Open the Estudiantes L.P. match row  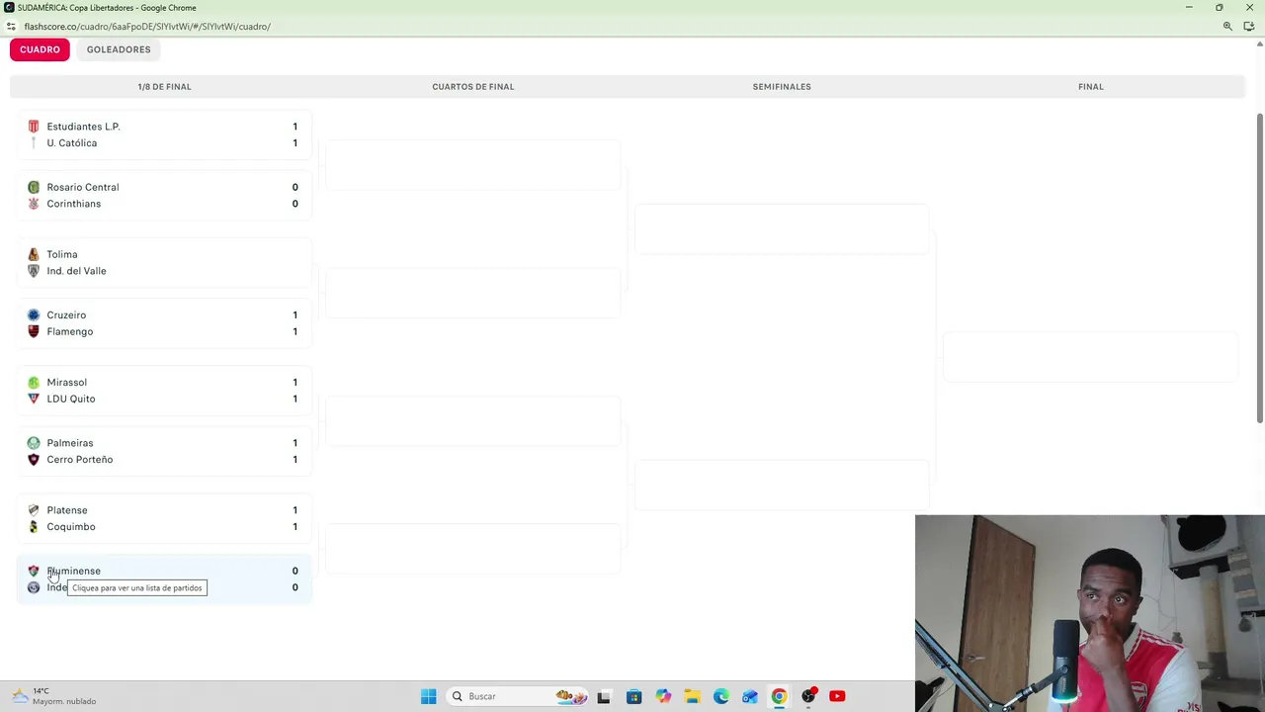click(x=164, y=134)
